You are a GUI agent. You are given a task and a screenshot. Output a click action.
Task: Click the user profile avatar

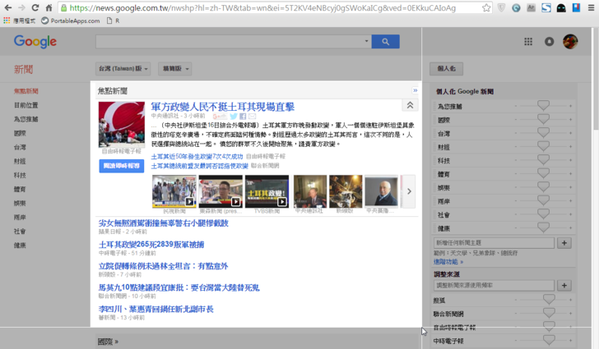(x=570, y=41)
